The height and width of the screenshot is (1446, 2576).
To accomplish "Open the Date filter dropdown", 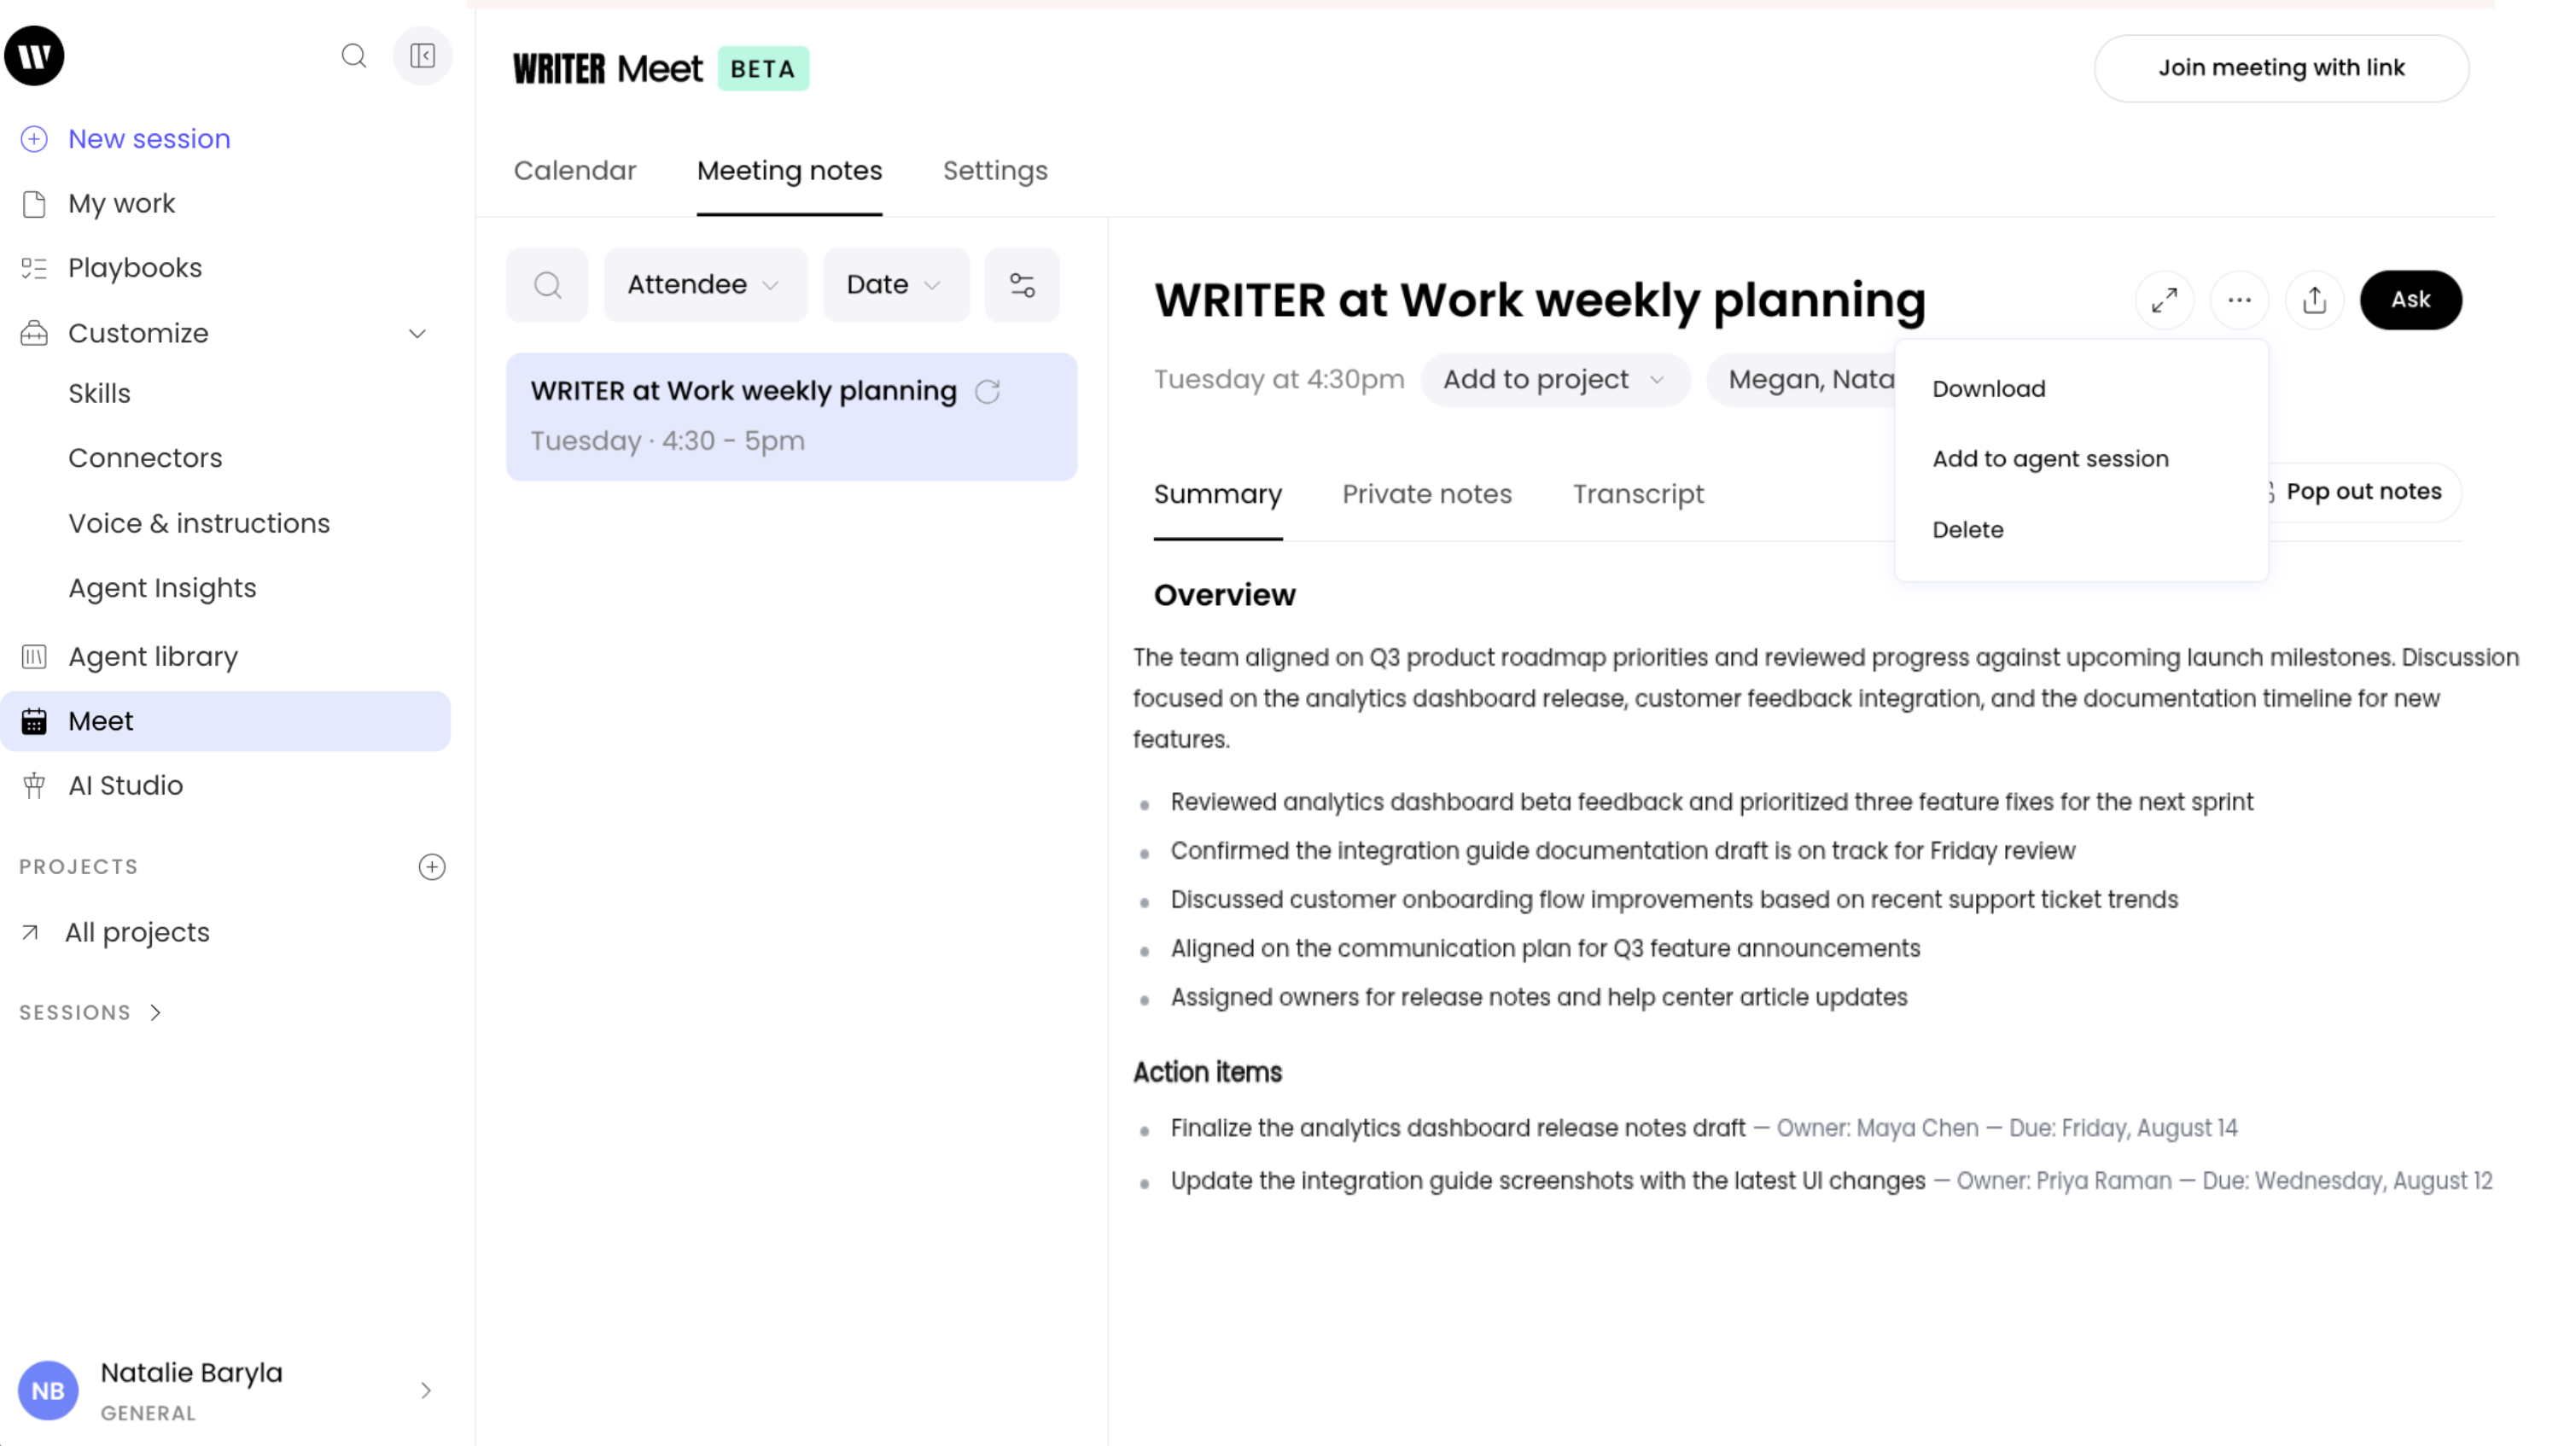I will pyautogui.click(x=896, y=285).
